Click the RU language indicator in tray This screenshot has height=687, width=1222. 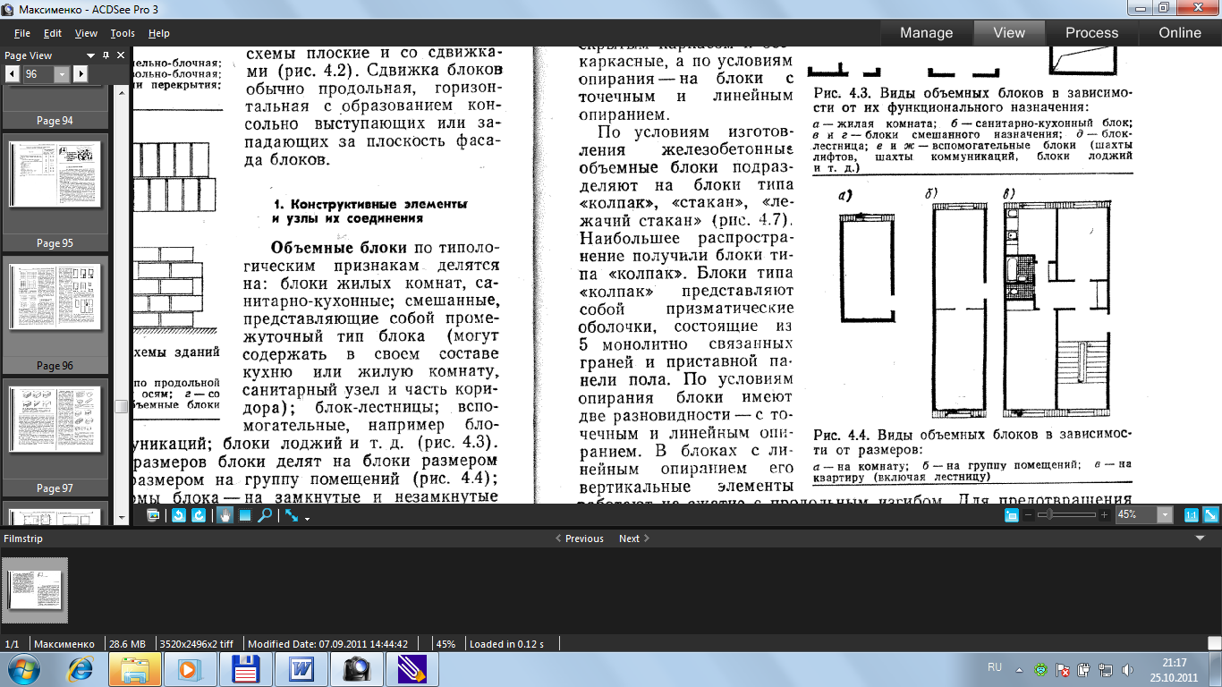tap(995, 667)
